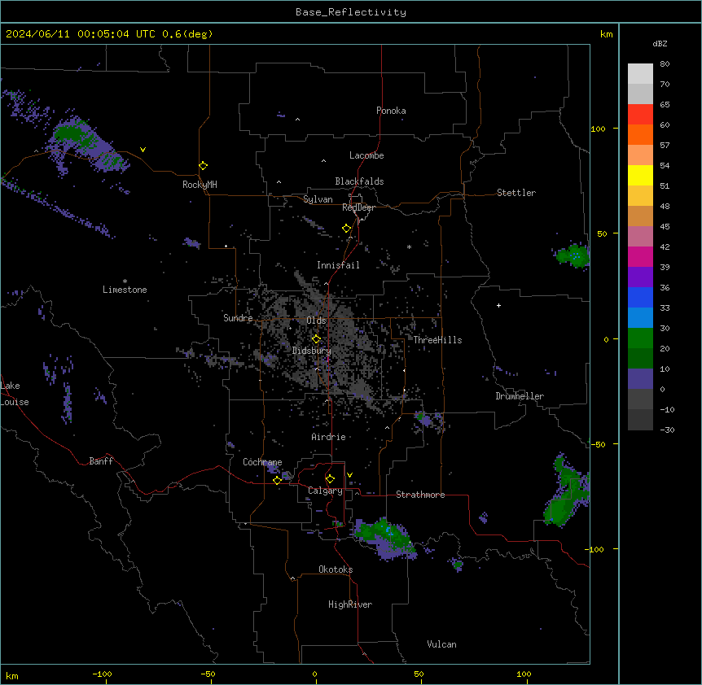Viewport: 702px width, 685px height.
Task: Click the asterisk marker above Limestone
Action: tap(125, 281)
